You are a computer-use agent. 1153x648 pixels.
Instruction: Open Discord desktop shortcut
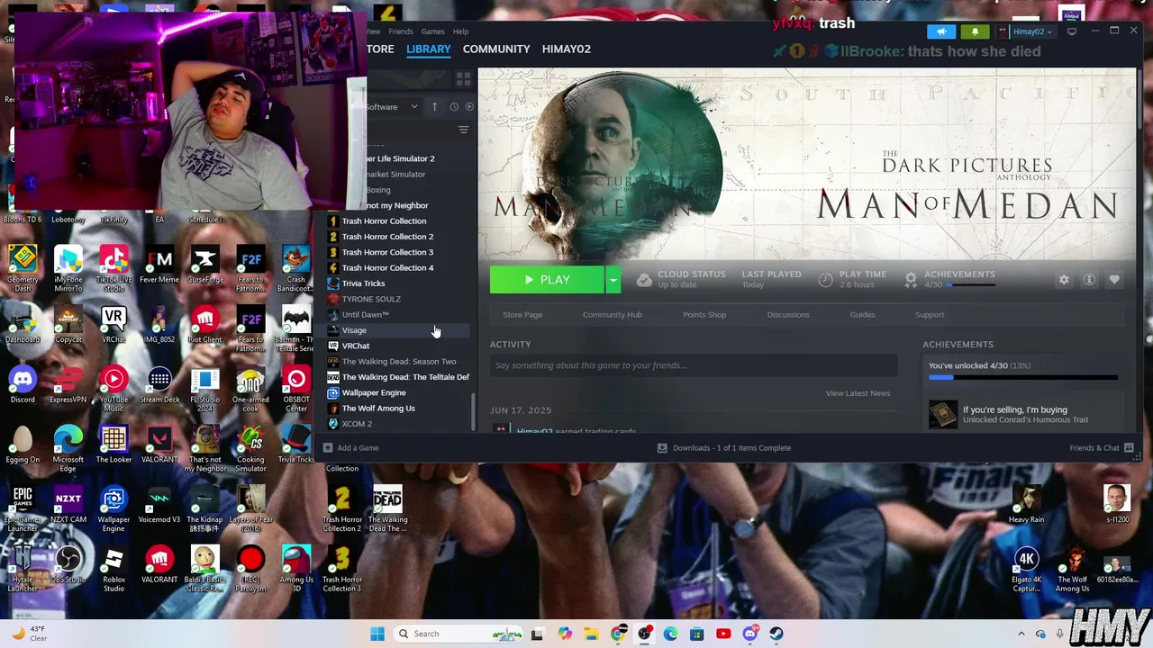(x=23, y=385)
